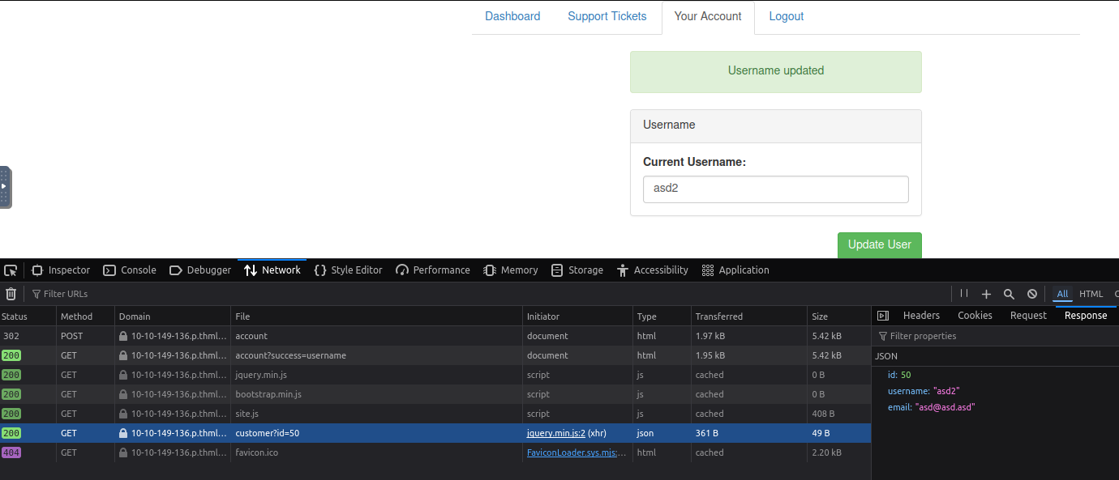Sort requests by the Transferred column header
1119x480 pixels.
point(718,316)
